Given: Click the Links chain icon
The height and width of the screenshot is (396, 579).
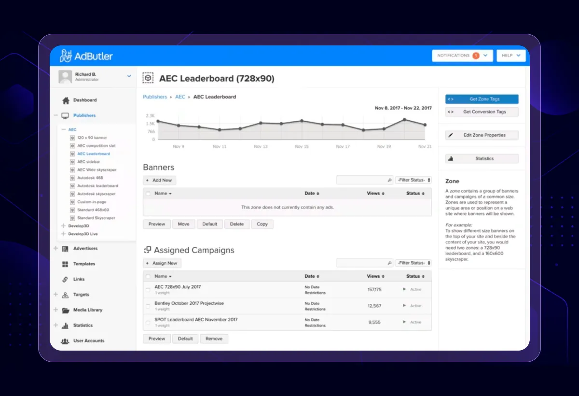Looking at the screenshot, I should coord(65,279).
